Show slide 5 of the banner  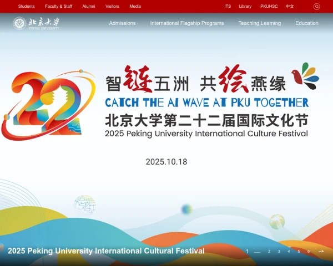point(299,252)
